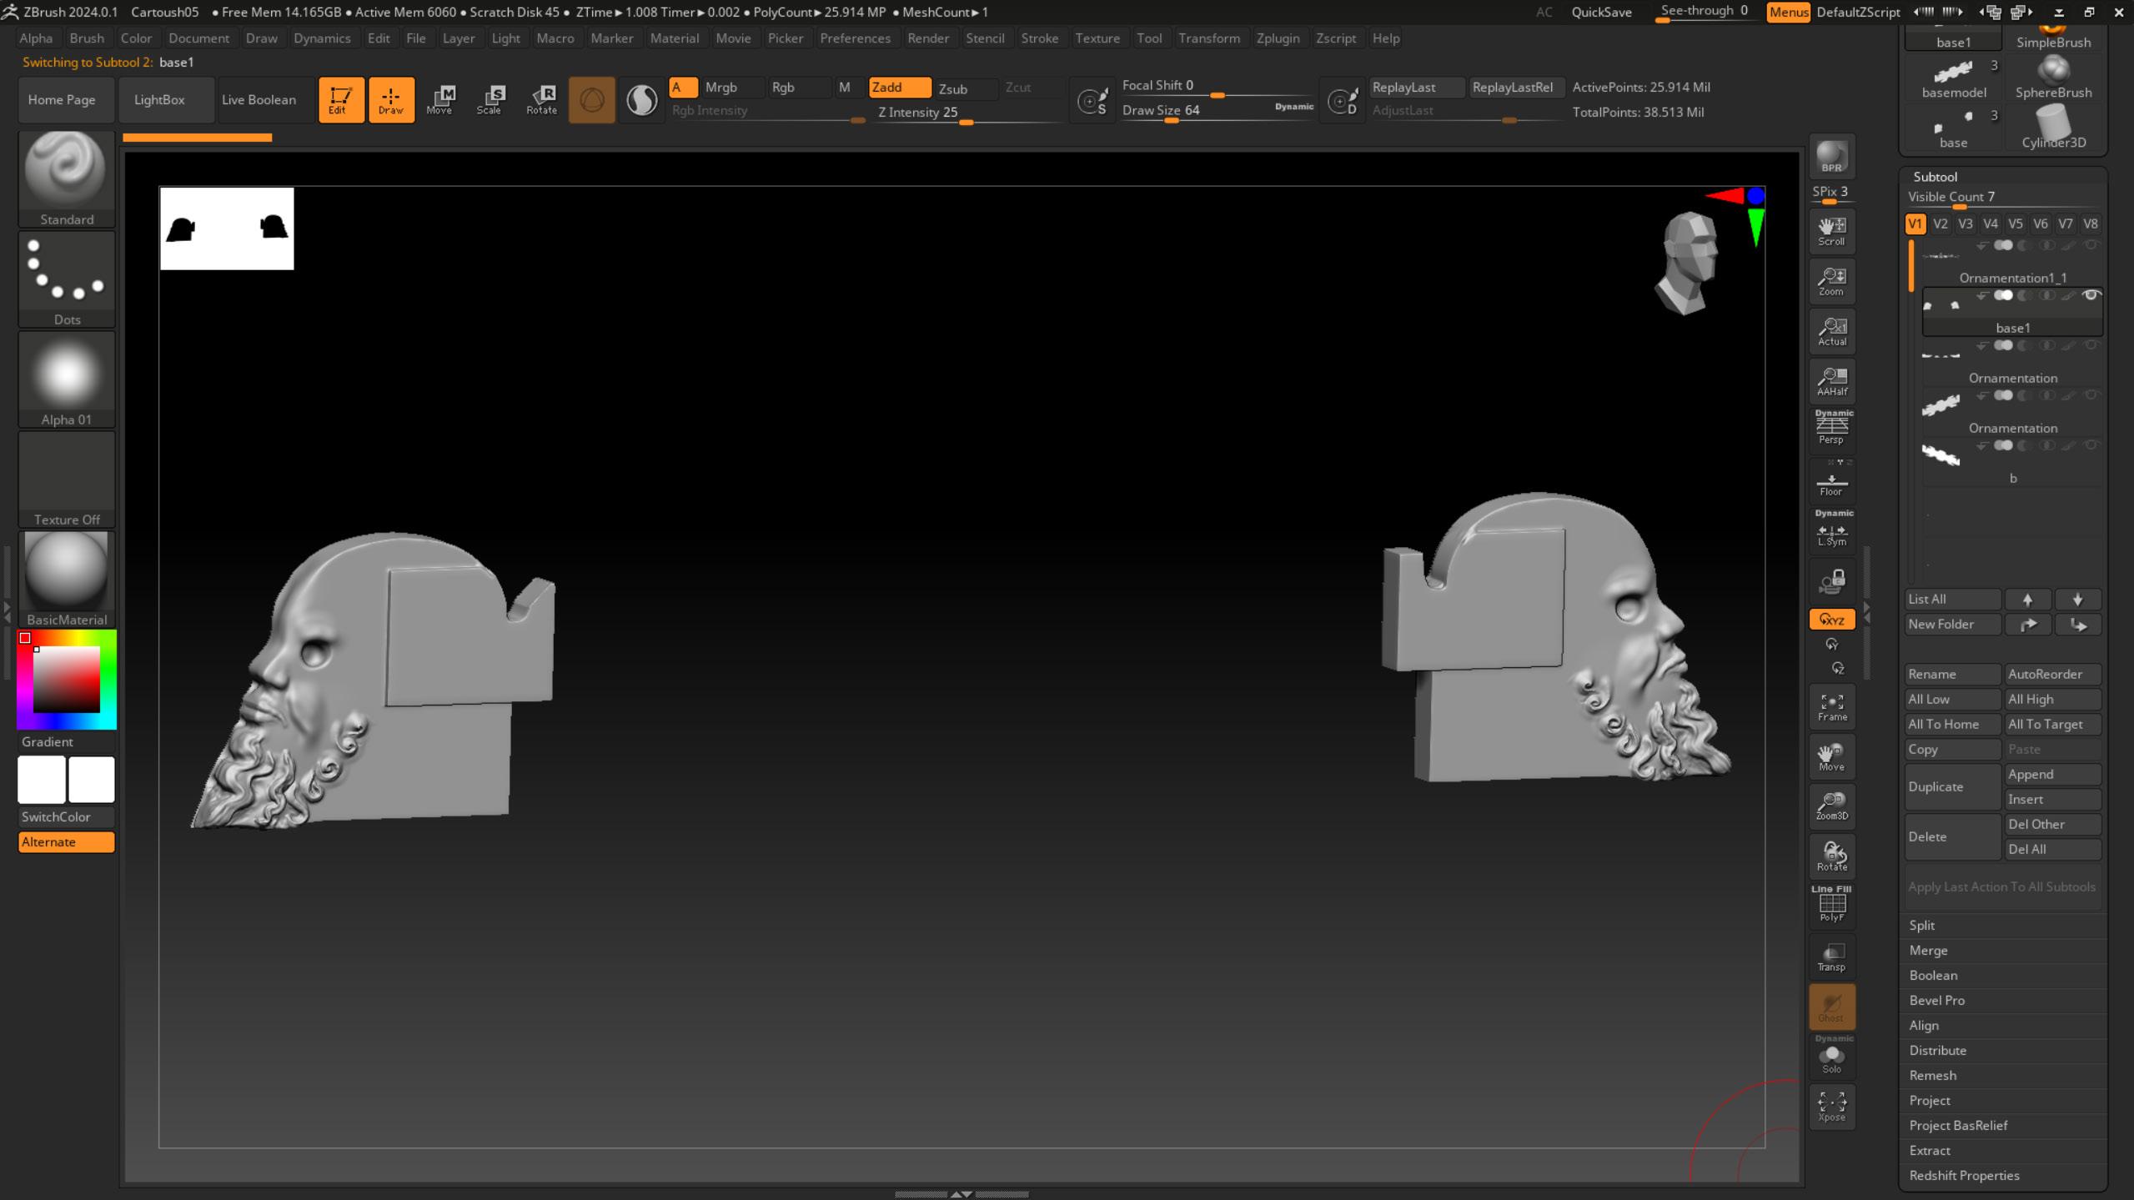
Task: Open the Zplugin menu
Action: click(x=1278, y=38)
